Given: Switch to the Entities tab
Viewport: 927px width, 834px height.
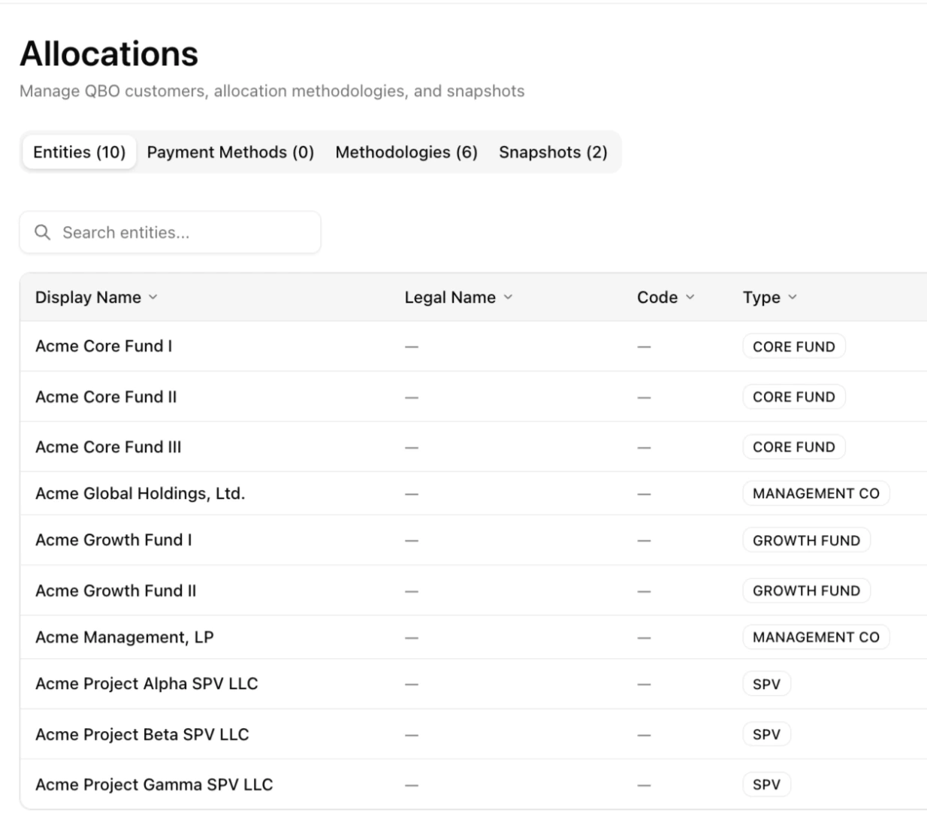Looking at the screenshot, I should click(79, 152).
